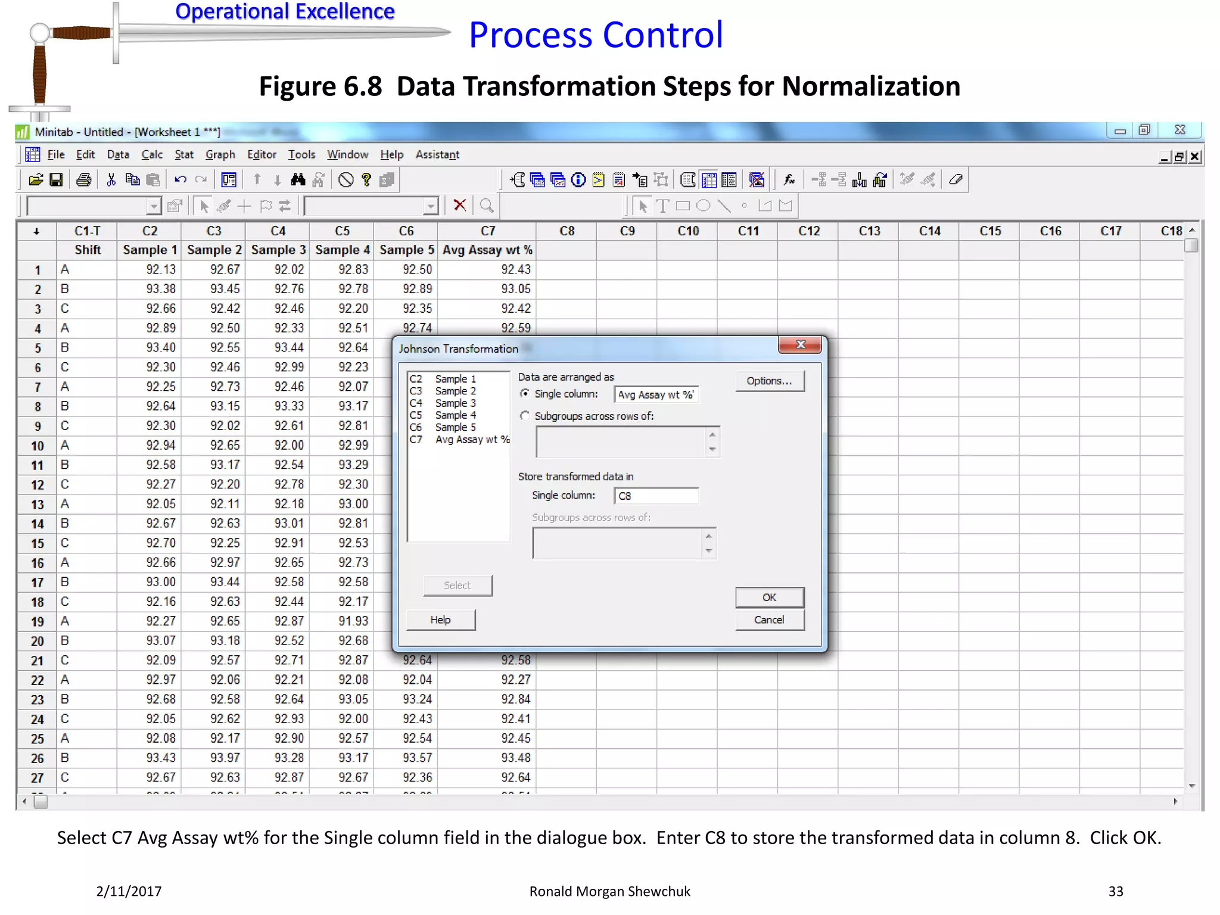Click cell 93.48 in row 26
This screenshot has height=915, width=1220.
click(487, 758)
